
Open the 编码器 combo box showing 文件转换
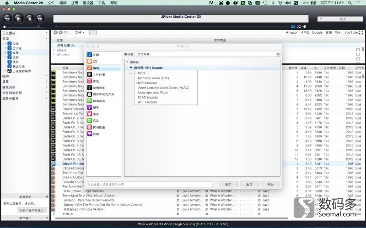208,54
